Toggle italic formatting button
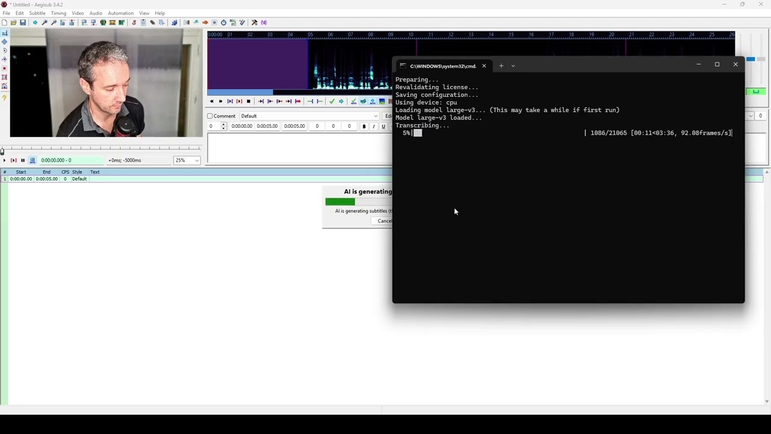The image size is (771, 434). click(373, 127)
